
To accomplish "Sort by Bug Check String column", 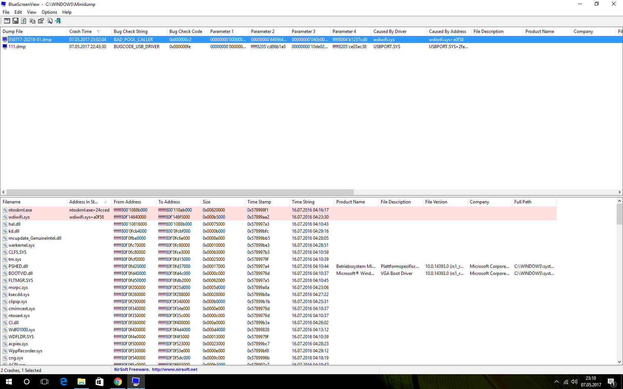I will pyautogui.click(x=139, y=31).
